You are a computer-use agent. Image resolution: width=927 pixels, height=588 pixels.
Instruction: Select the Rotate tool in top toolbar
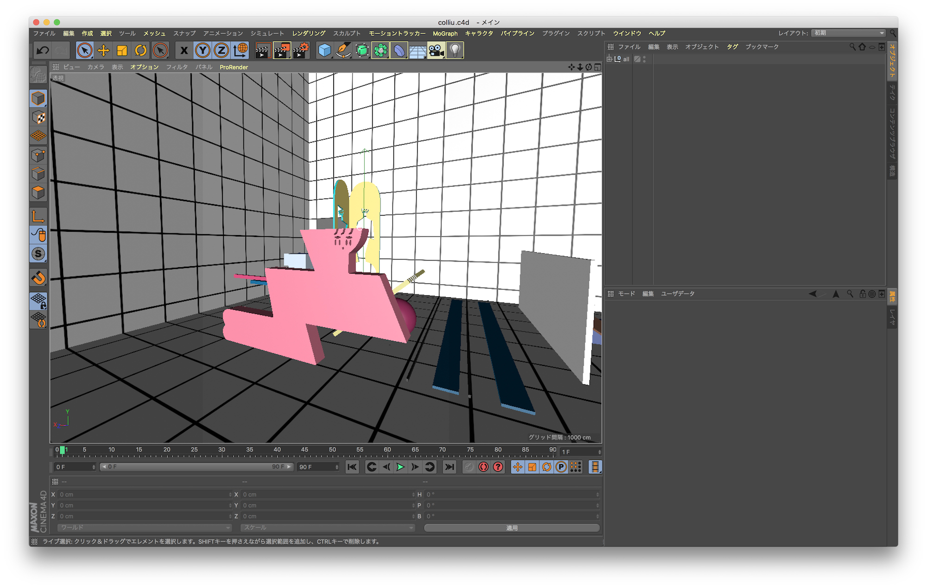coord(141,50)
